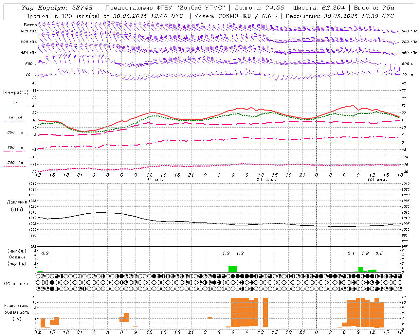The image size is (419, 335).
Task: Click the (км) unit label
Action: pyautogui.click(x=17, y=319)
